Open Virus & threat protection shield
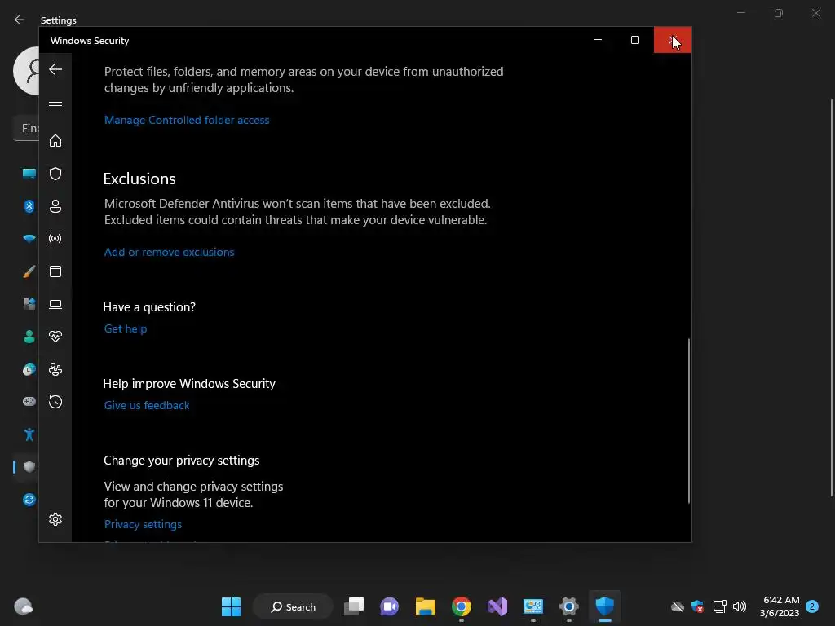 (x=55, y=174)
